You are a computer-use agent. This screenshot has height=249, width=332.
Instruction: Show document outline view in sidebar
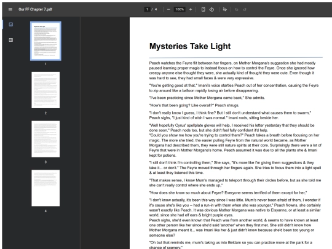[11, 40]
